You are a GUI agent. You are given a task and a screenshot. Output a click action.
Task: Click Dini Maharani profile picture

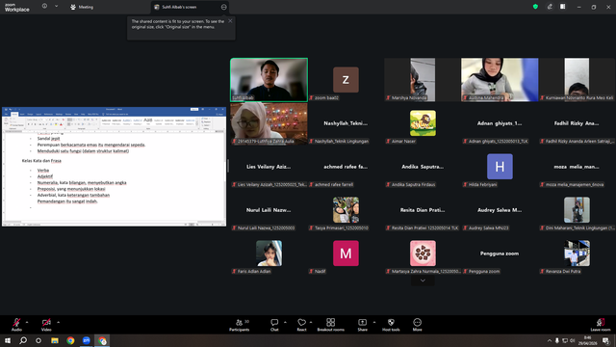pyautogui.click(x=577, y=210)
